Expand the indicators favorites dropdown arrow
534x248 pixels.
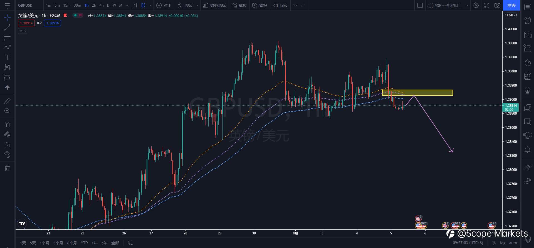197,5
